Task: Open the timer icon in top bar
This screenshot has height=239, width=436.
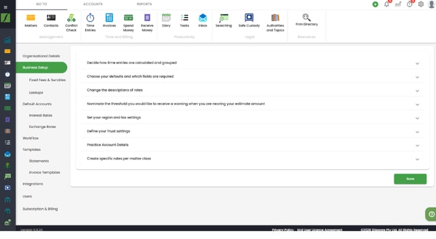Action: [409, 4]
